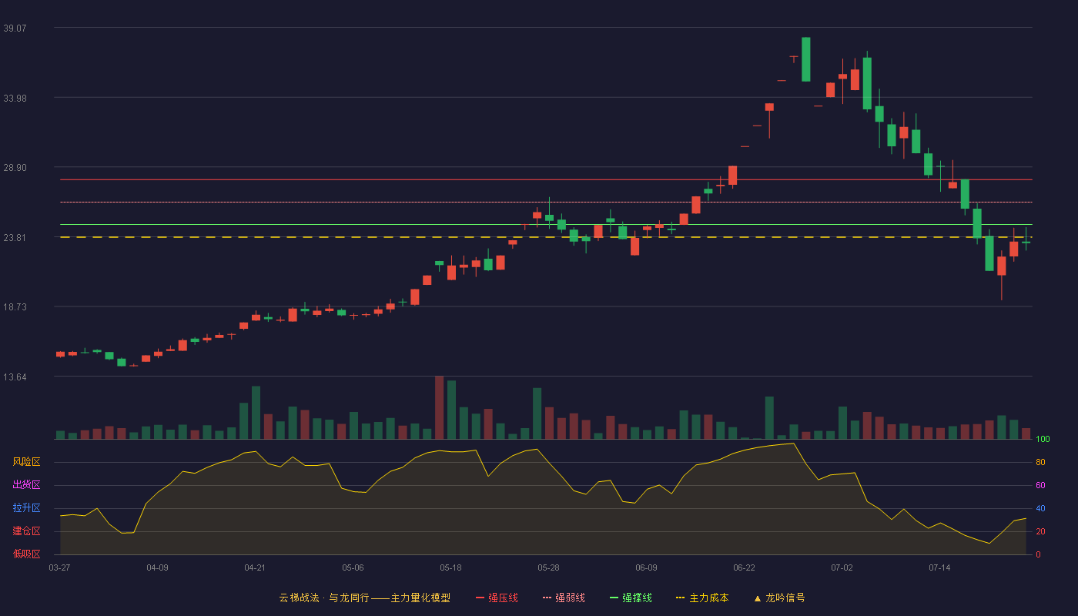
Task: Select the 出货区 zone label
Action: pos(26,485)
